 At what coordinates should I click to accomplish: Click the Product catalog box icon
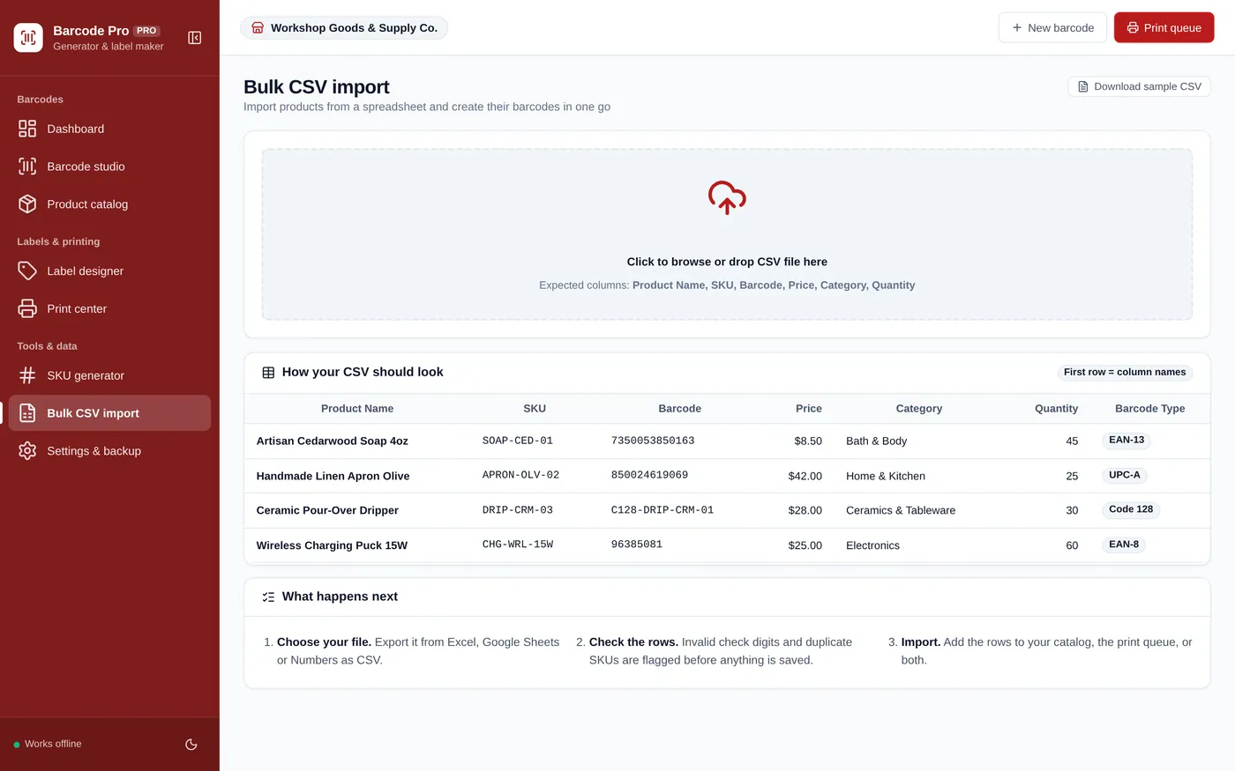tap(27, 204)
